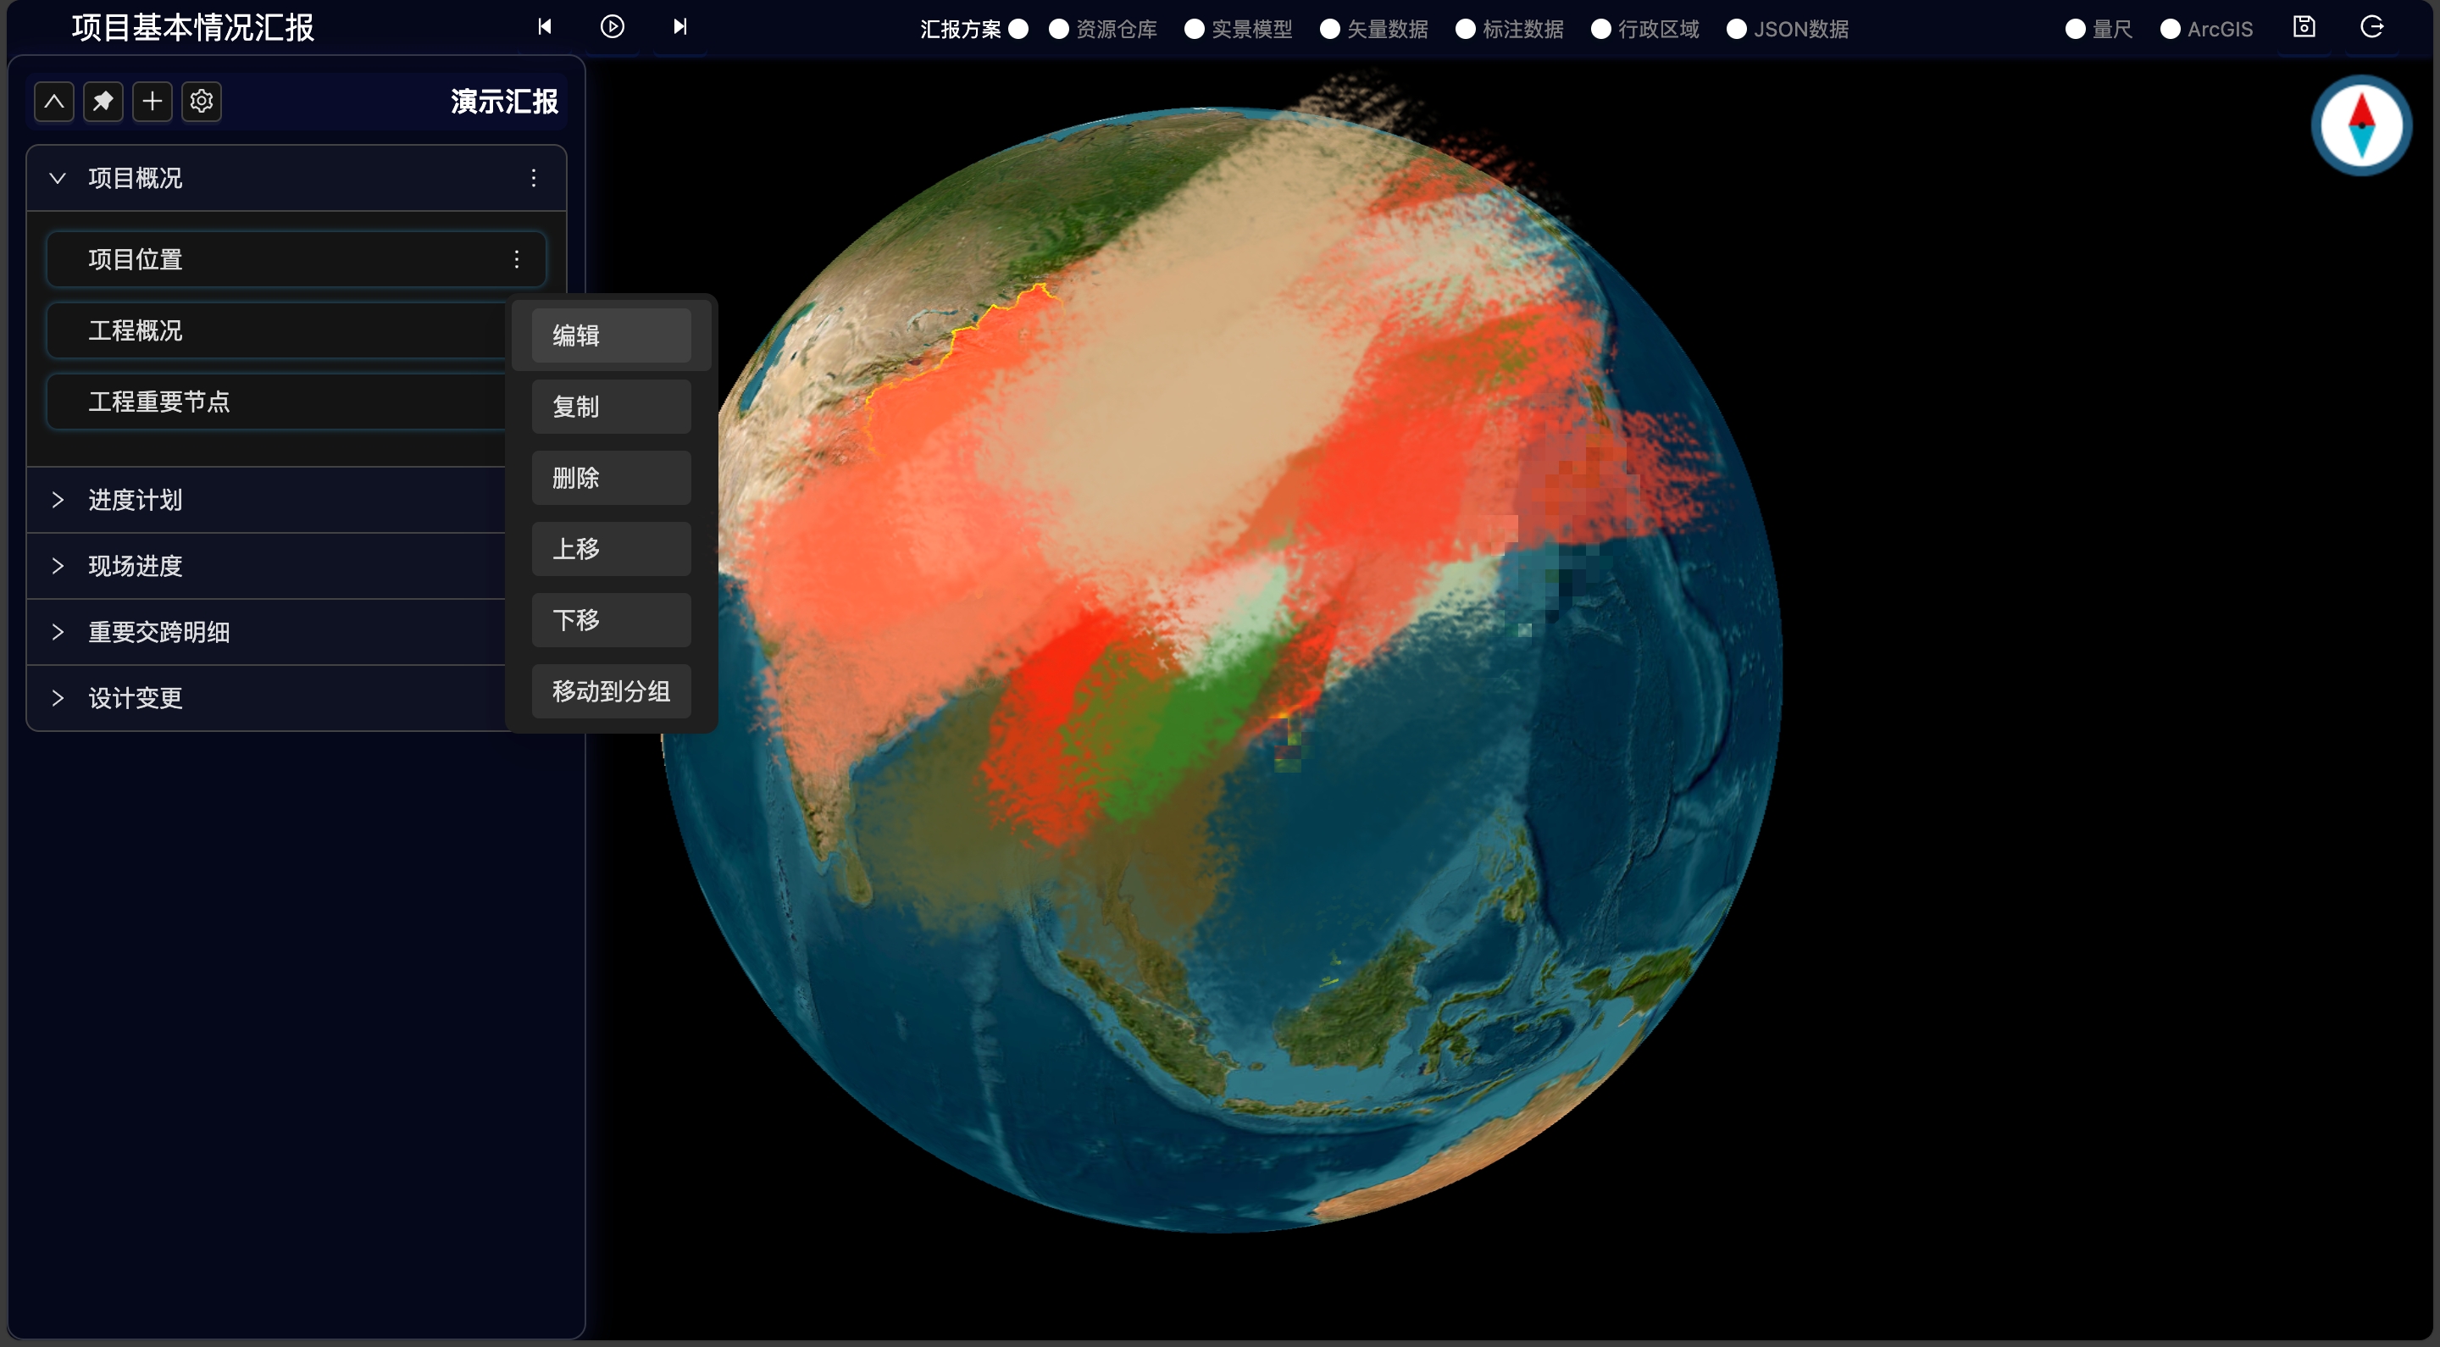The width and height of the screenshot is (2440, 1347).
Task: Click the skip to previous step icon
Action: [545, 26]
